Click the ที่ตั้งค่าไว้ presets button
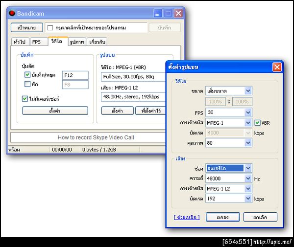Image resolution: width=294 pixels, height=247 pixels. click(150, 111)
